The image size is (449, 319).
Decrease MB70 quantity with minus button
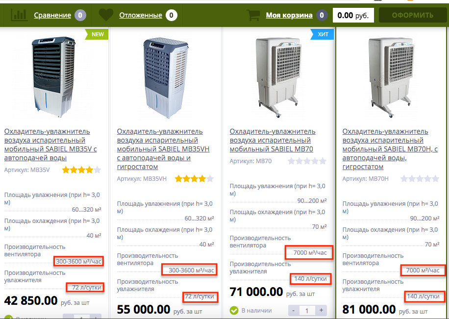(x=294, y=310)
